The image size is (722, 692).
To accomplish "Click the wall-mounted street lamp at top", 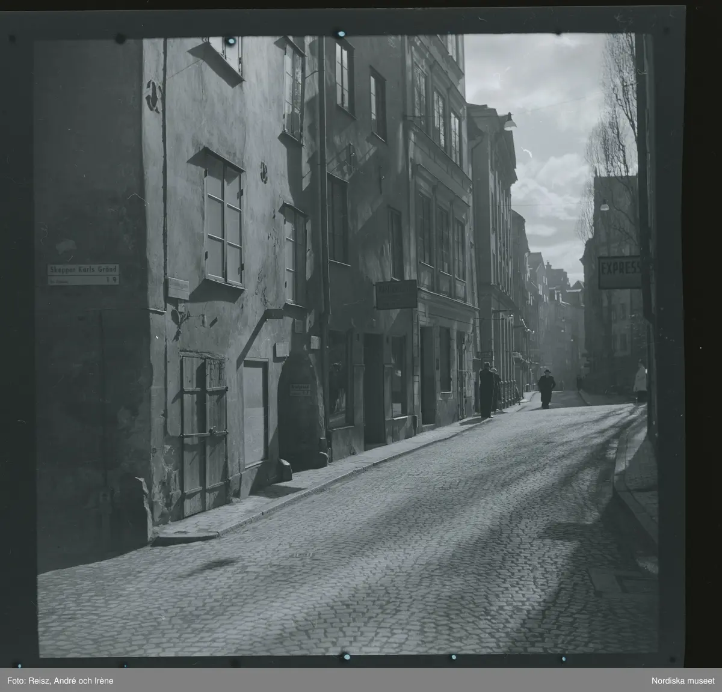I will point(509,122).
